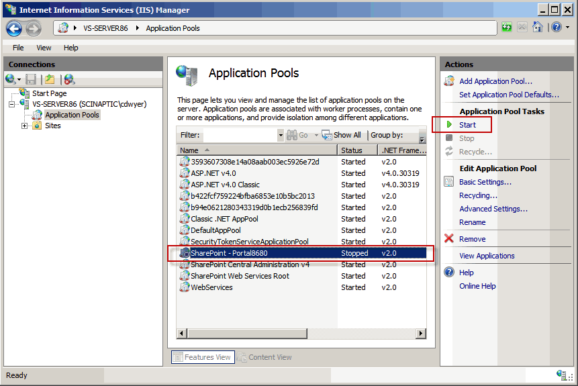
Task: Click the Create New Connection globe icon
Action: pyautogui.click(x=11, y=79)
